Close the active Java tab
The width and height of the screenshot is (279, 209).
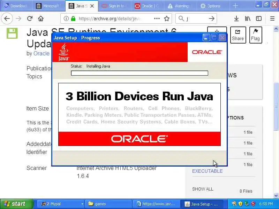click(x=92, y=6)
